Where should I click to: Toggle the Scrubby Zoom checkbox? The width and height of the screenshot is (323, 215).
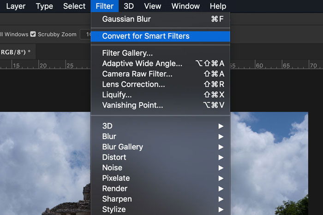click(33, 34)
